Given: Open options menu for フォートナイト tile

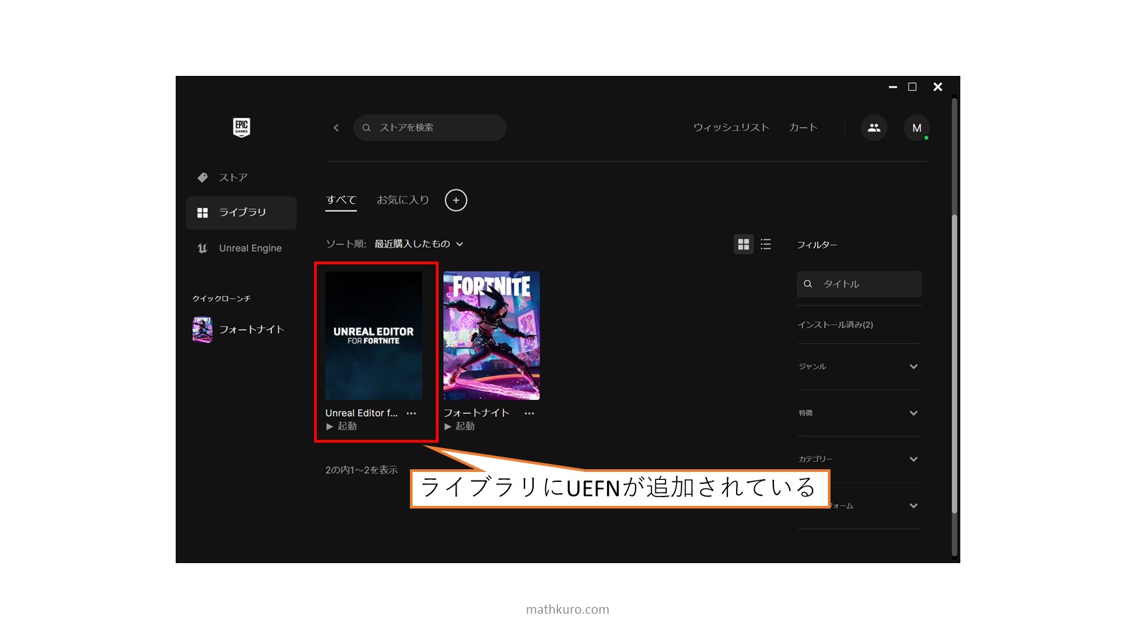Looking at the screenshot, I should click(x=529, y=413).
